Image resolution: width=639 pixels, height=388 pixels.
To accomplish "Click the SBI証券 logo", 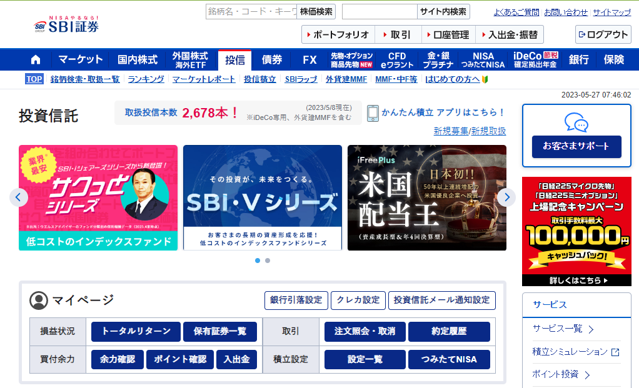I will [x=66, y=24].
